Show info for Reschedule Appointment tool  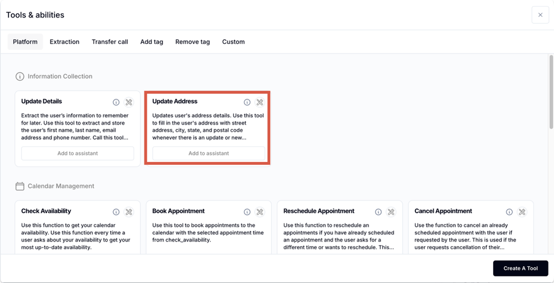click(x=378, y=212)
